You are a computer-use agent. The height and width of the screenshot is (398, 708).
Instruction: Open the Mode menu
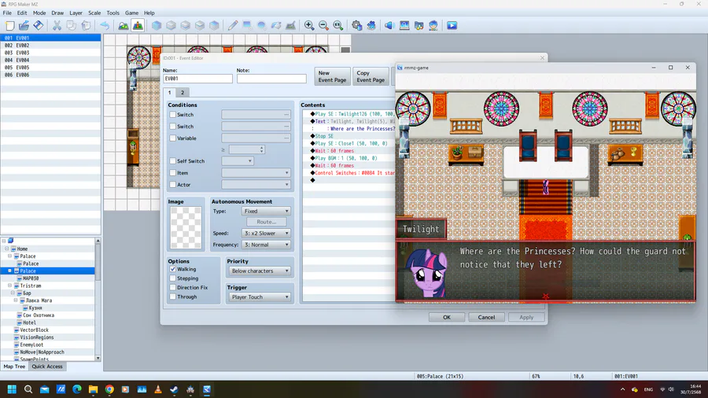click(x=39, y=13)
